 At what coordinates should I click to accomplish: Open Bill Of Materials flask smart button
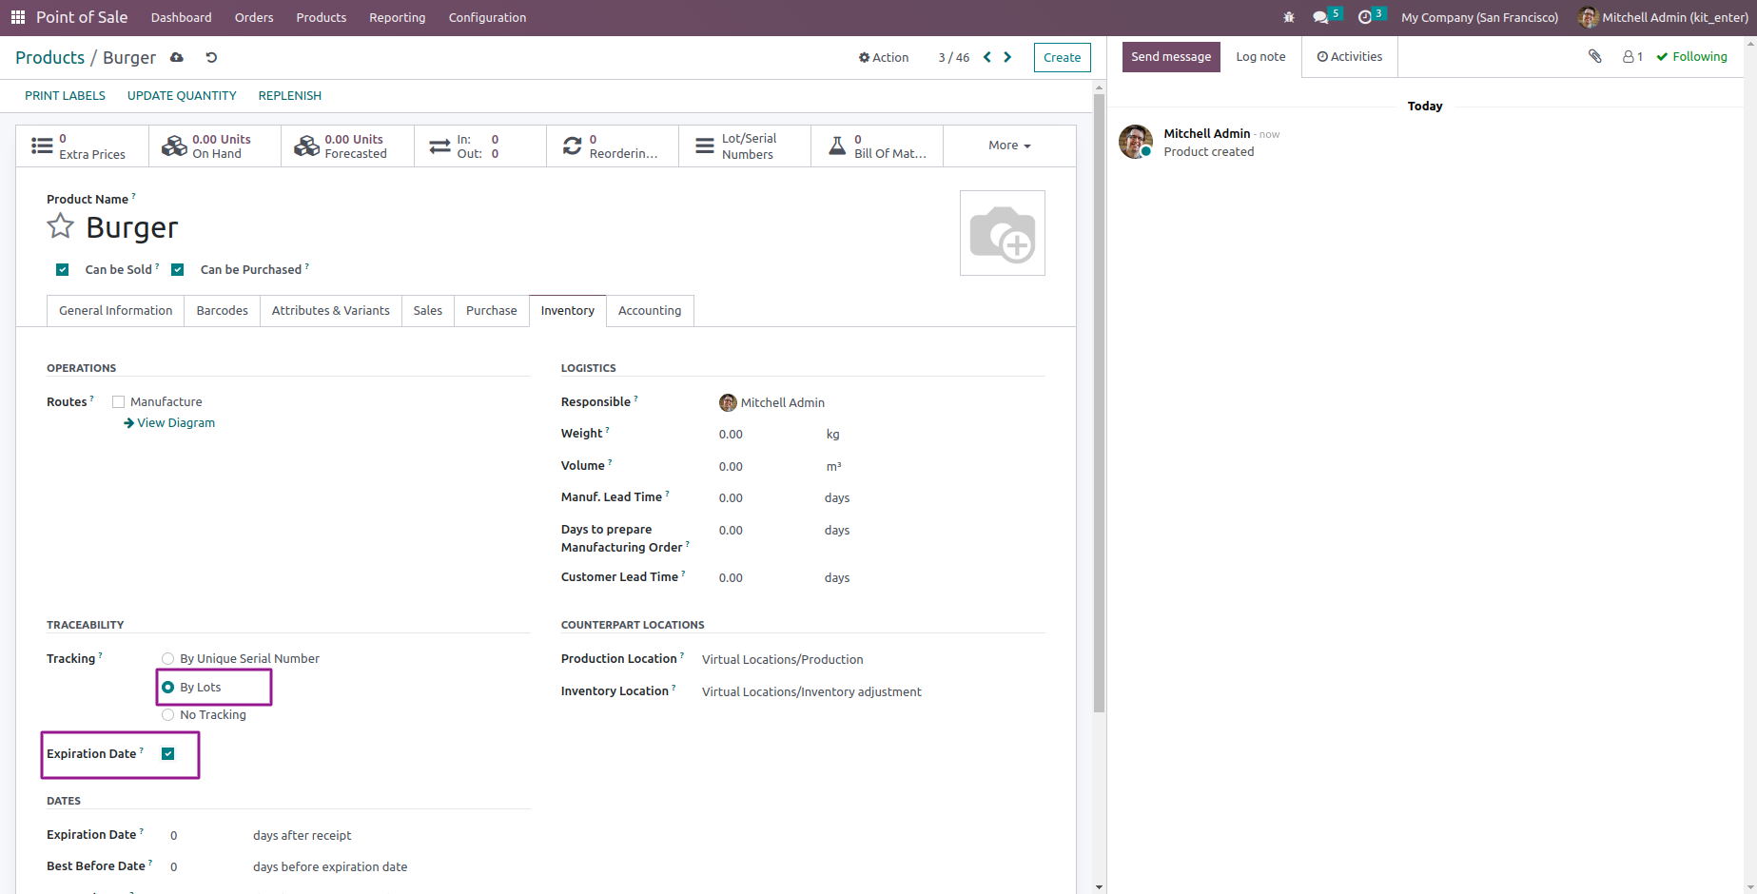click(x=876, y=145)
